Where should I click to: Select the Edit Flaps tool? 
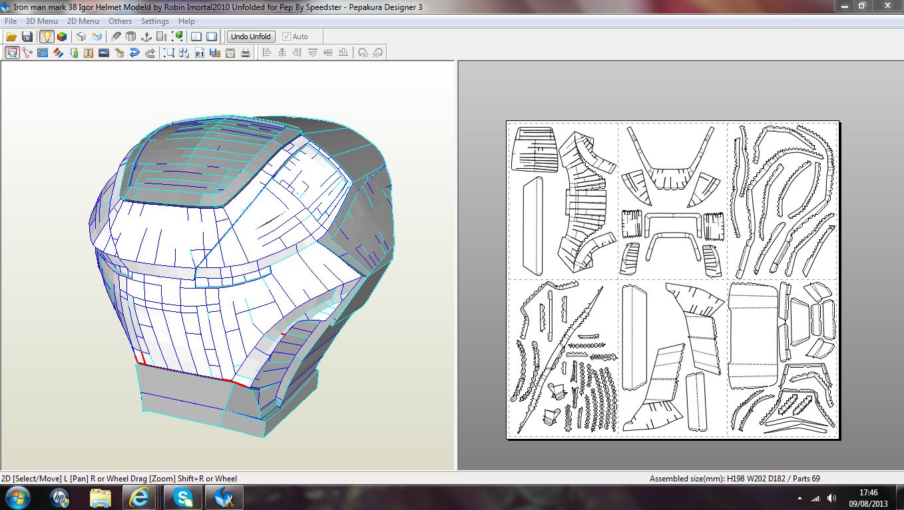(43, 53)
